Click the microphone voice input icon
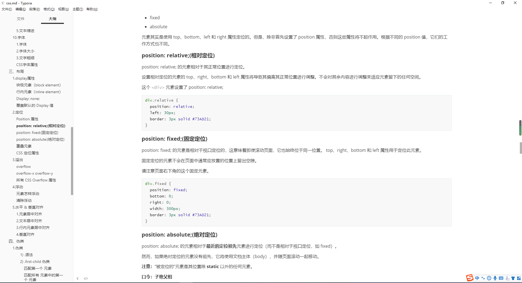 [x=495, y=278]
